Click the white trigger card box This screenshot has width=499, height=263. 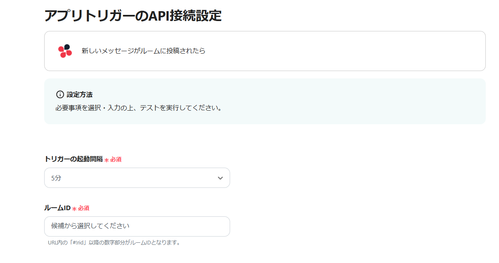point(330,51)
